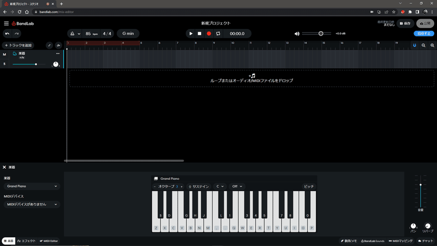
Task: Start playback with the Play button
Action: [191, 33]
